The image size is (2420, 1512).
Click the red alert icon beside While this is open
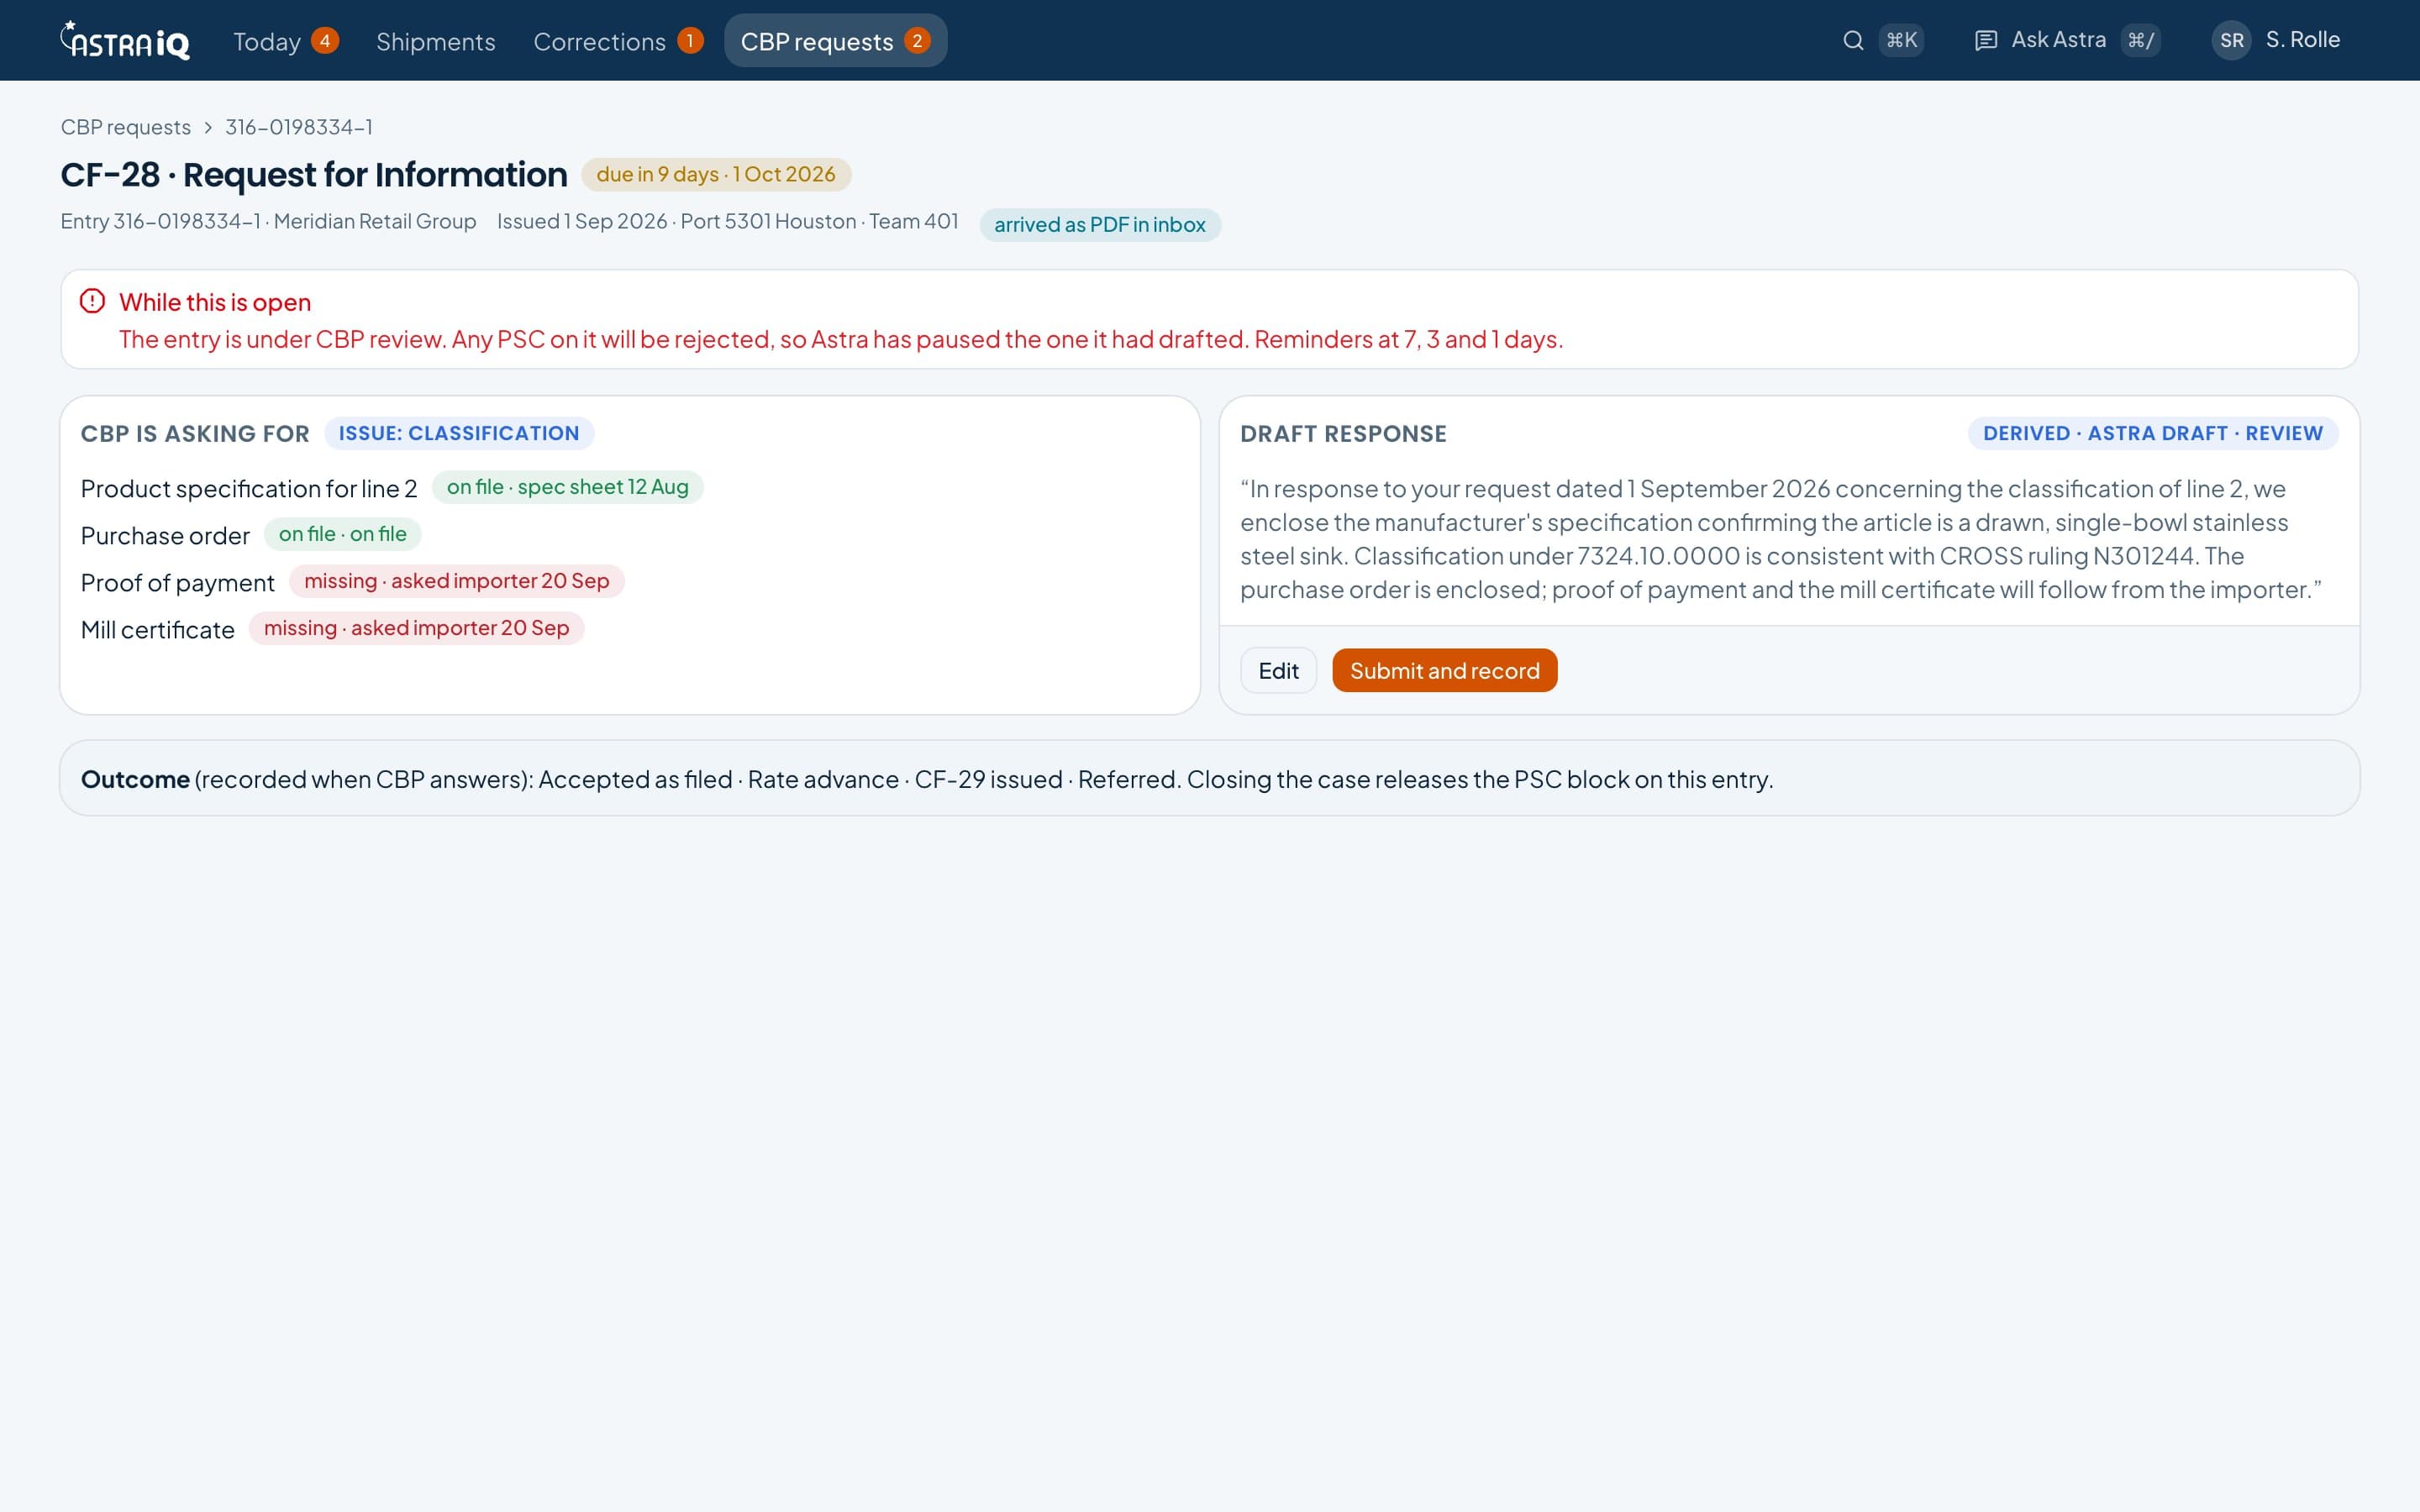(x=92, y=301)
